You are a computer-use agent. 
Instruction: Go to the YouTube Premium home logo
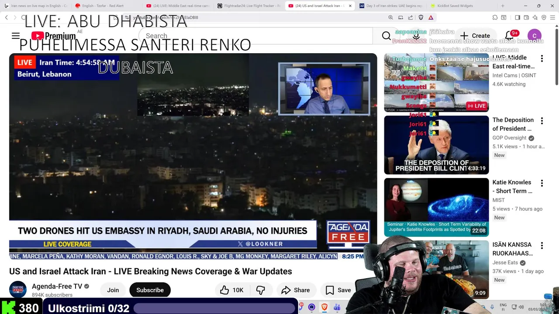coord(53,36)
